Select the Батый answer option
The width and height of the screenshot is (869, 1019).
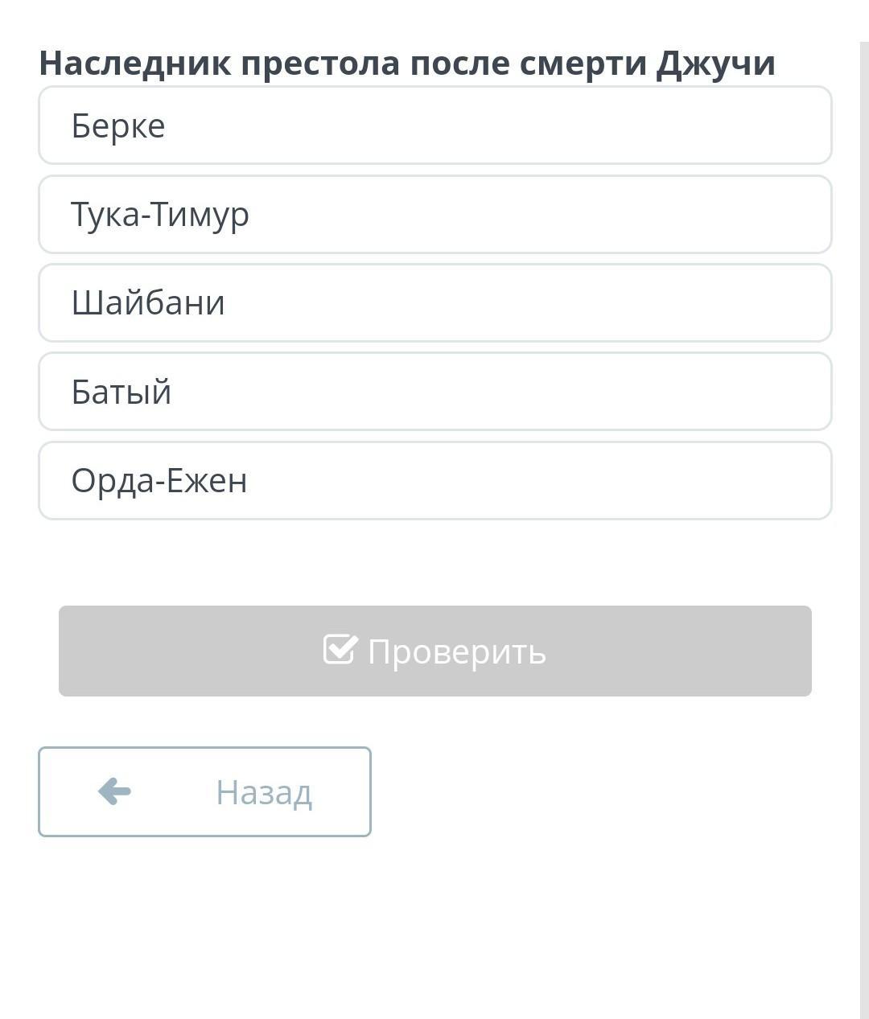point(434,392)
